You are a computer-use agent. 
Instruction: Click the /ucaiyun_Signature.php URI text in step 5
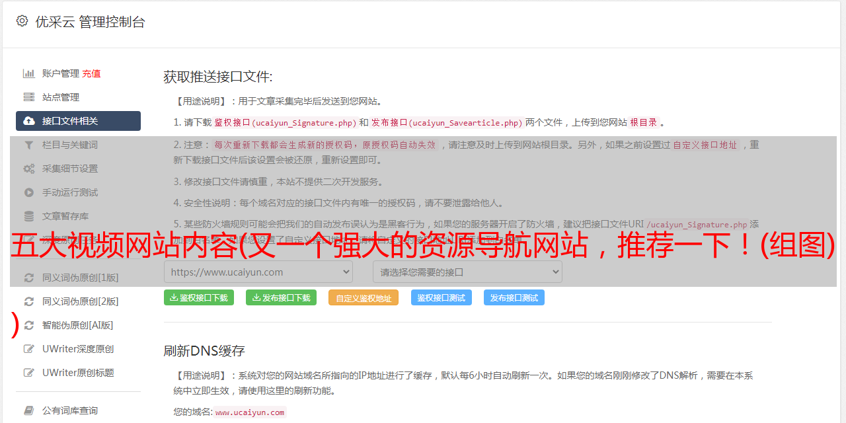point(697,225)
